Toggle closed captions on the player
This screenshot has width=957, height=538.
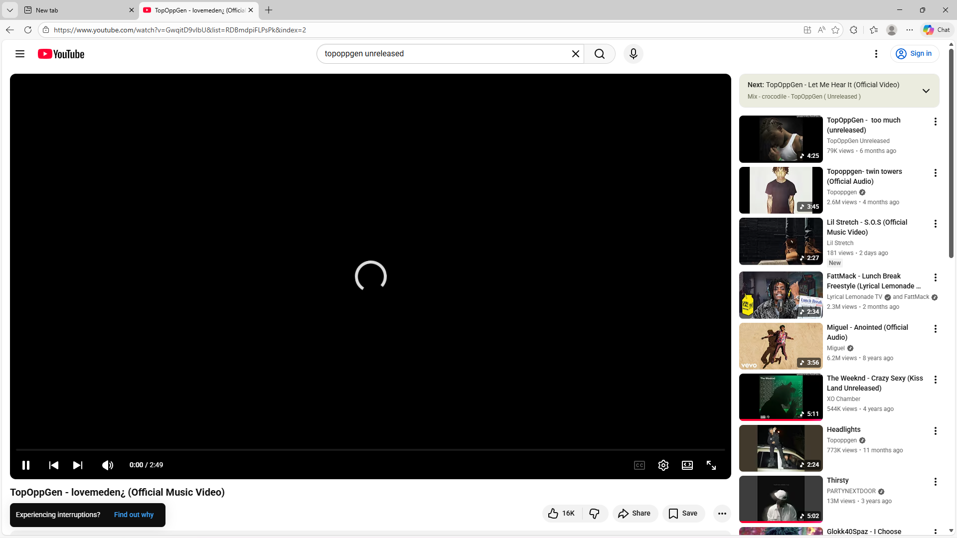pyautogui.click(x=639, y=465)
